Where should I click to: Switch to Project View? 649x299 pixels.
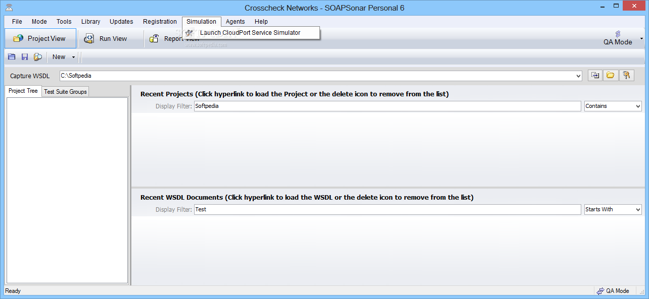click(40, 38)
